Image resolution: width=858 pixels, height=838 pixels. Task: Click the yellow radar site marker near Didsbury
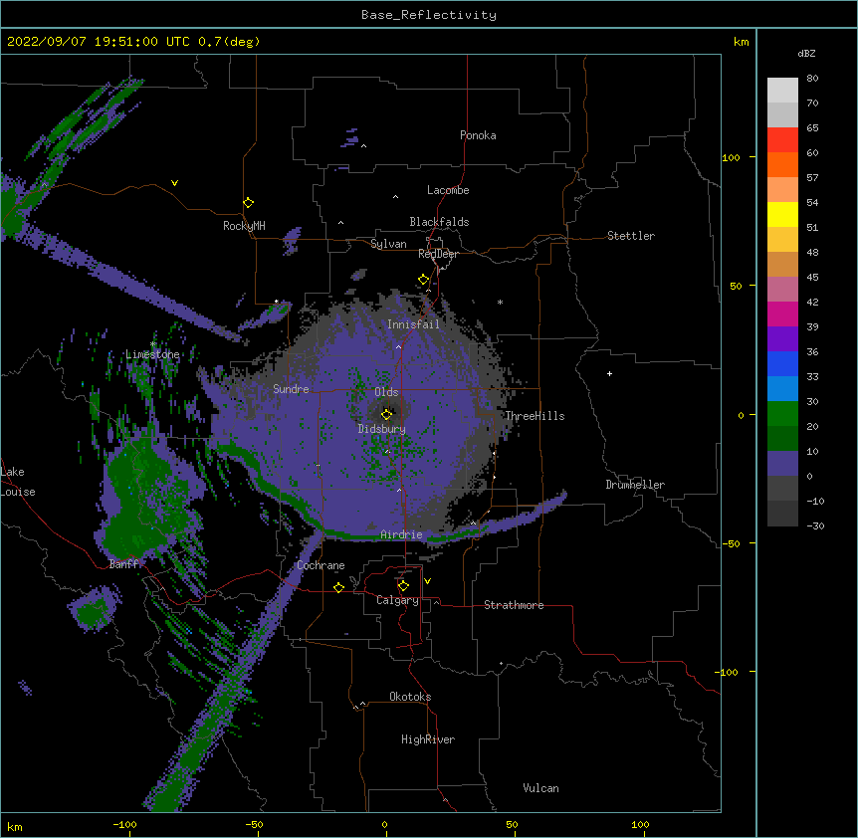387,414
